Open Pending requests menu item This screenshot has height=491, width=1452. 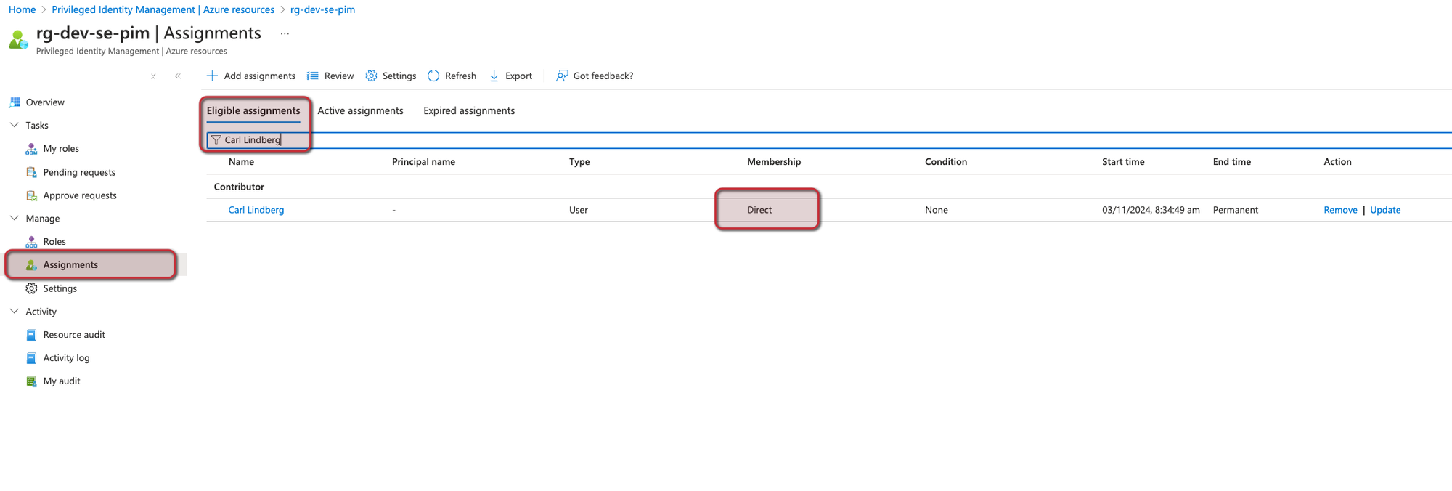pos(79,172)
